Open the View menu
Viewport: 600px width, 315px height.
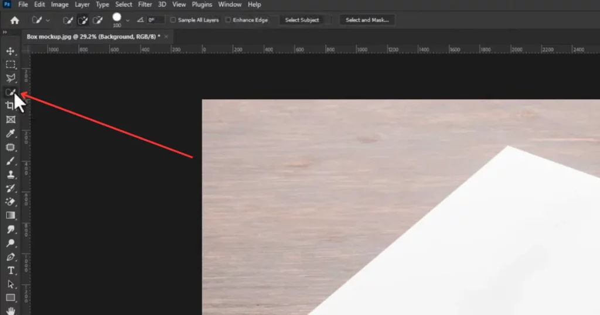point(179,5)
